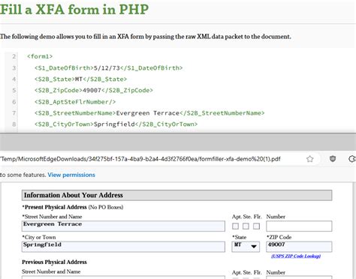Image resolution: width=356 pixels, height=279 pixels.
Task: Click the form1 opening tag line
Action: click(40, 56)
